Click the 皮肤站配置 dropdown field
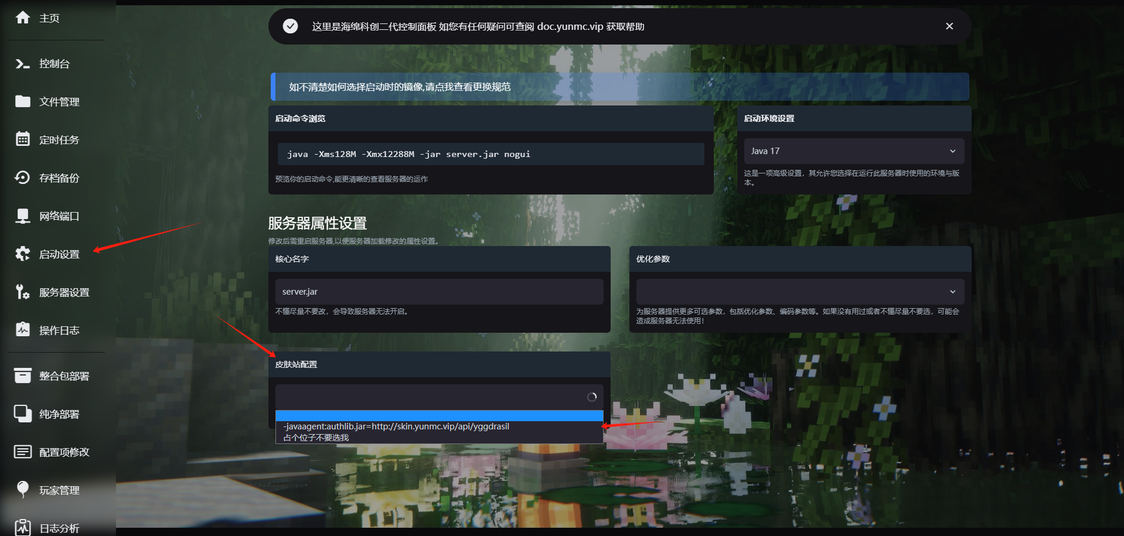1124x536 pixels. pyautogui.click(x=439, y=397)
